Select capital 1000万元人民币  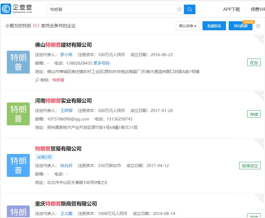pyautogui.click(x=112, y=213)
